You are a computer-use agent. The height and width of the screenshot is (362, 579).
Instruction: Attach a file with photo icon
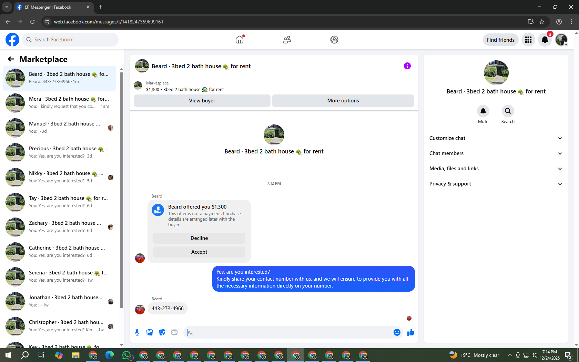point(150,332)
